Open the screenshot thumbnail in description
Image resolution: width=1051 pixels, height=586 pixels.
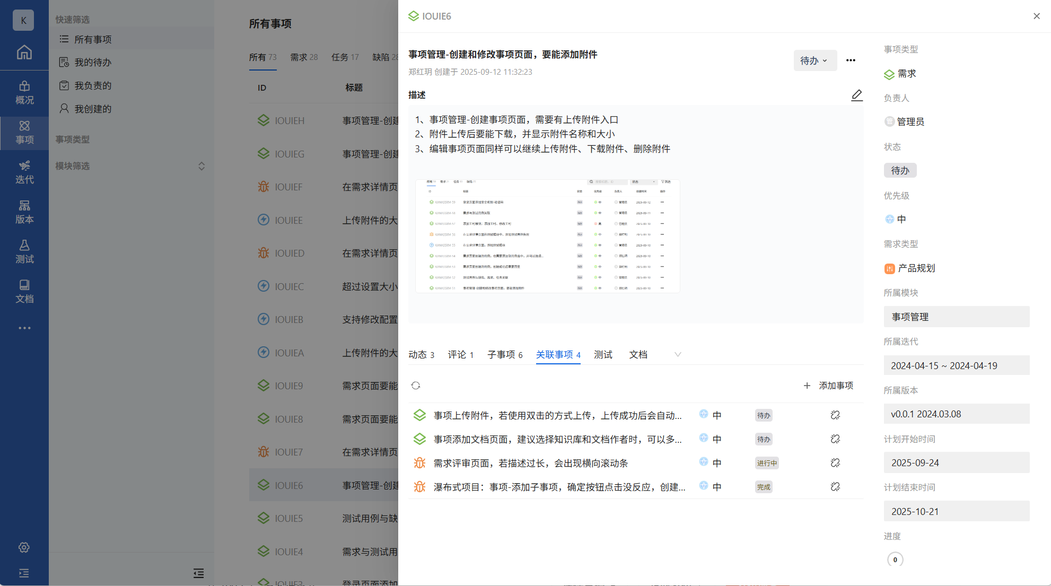click(x=547, y=236)
